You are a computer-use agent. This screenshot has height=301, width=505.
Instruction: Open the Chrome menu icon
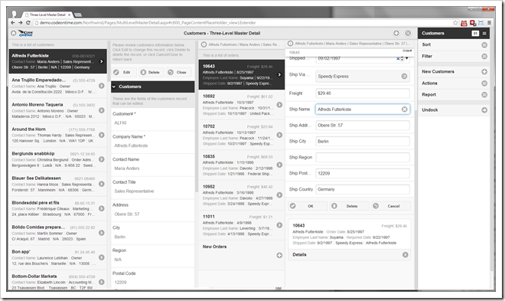point(489,22)
